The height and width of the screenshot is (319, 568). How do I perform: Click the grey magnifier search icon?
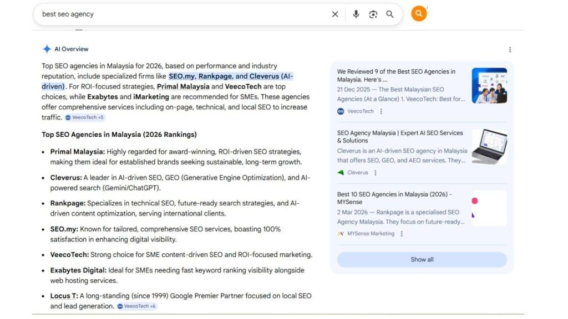389,14
